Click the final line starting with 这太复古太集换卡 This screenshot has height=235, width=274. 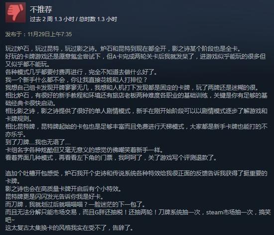pyautogui.click(x=69, y=228)
